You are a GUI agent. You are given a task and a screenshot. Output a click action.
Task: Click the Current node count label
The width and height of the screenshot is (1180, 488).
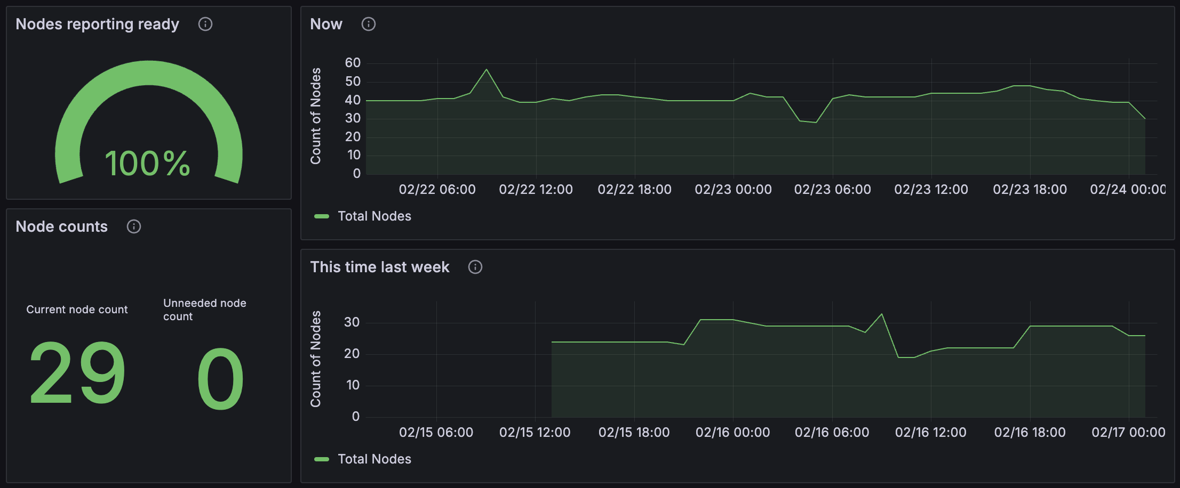tap(77, 310)
